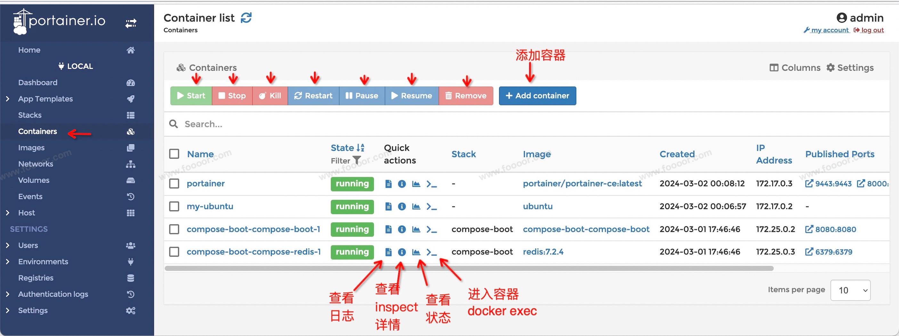Toggle the select-all checkbox in header
Screen dimensions: 899x336
coord(174,154)
